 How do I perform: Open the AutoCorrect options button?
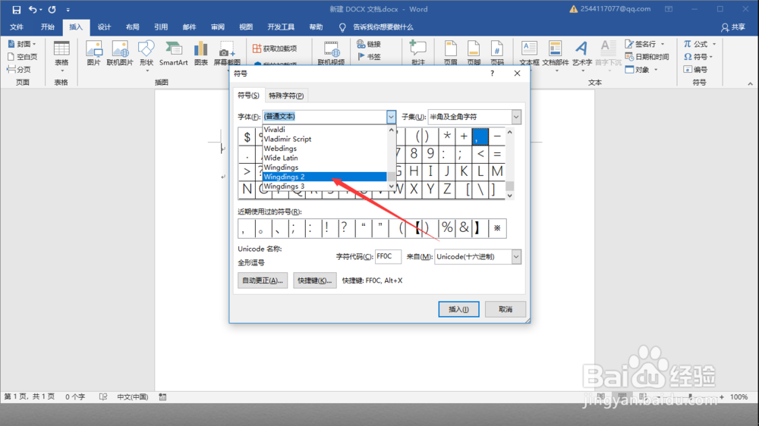[263, 280]
